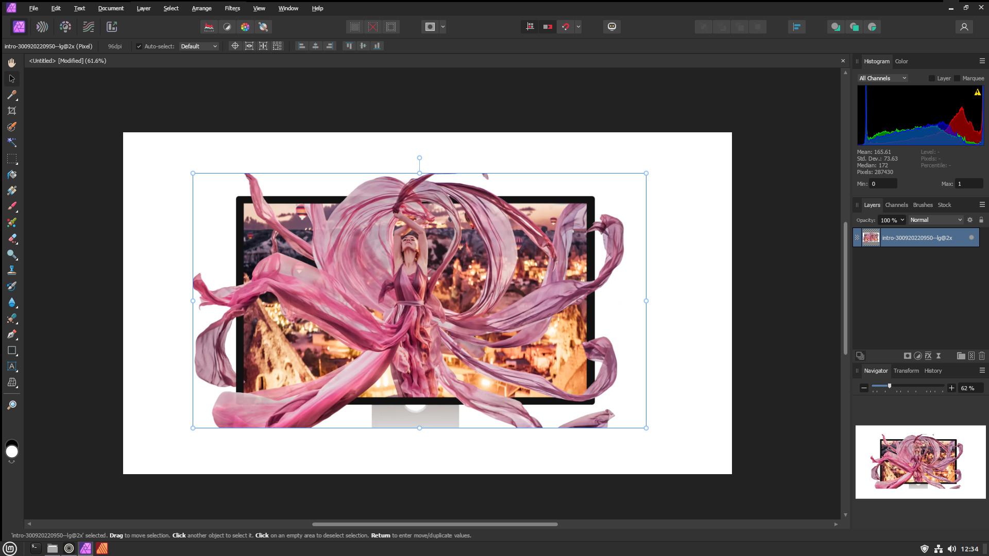Delete the selected layer with trash icon
Viewport: 989px width, 556px height.
click(x=982, y=356)
